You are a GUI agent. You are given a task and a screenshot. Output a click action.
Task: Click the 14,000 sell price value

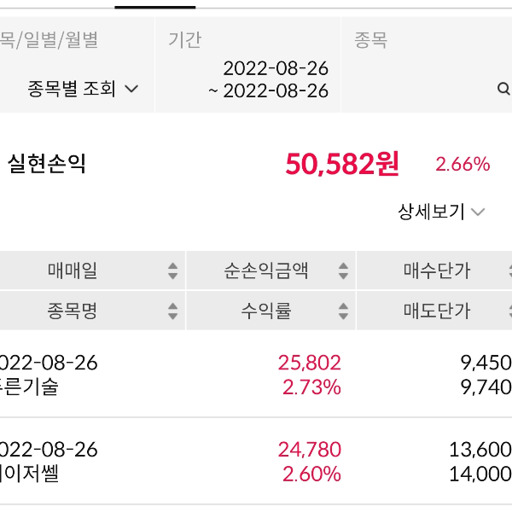(480, 474)
